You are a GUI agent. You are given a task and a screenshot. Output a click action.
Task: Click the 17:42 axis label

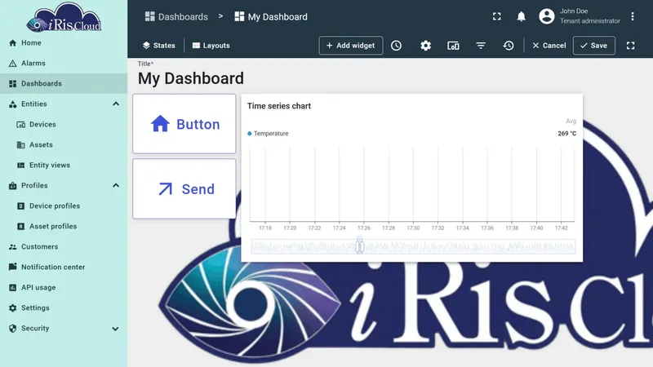coord(561,228)
